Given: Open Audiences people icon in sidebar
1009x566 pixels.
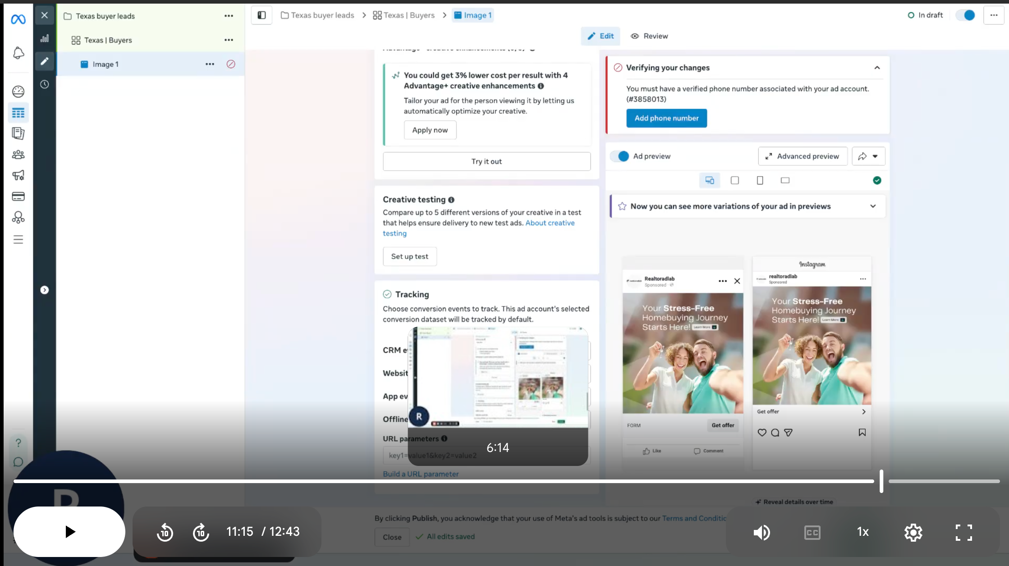Looking at the screenshot, I should [x=18, y=155].
